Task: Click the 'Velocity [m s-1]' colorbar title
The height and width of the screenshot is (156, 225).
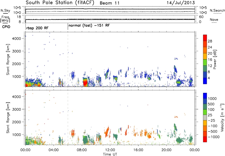Action: (222, 117)
